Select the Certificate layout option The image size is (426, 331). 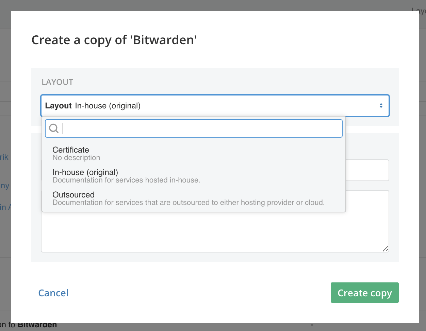coord(194,154)
